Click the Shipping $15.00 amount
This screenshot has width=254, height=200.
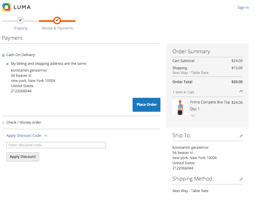click(237, 68)
